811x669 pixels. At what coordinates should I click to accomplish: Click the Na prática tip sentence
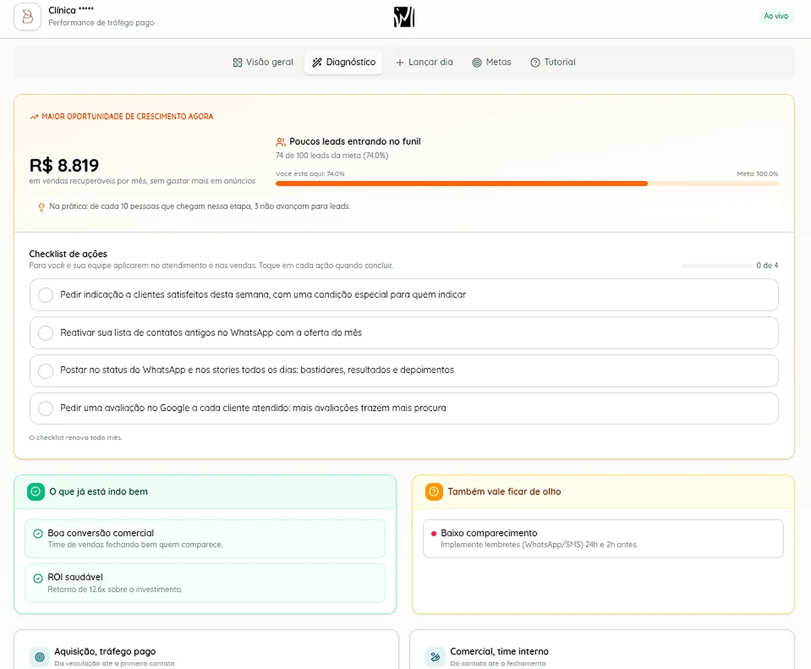click(199, 206)
